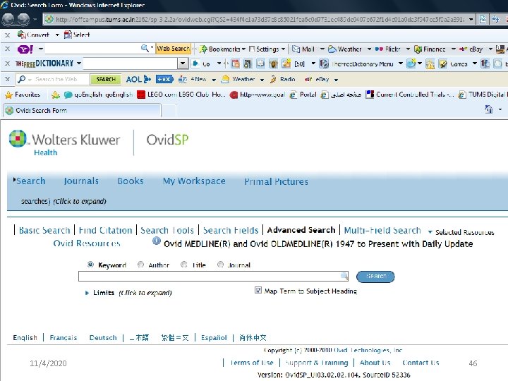Screen dimensions: 508x381
Task: Click the Yahoo toolbar search field
Action: point(92,49)
